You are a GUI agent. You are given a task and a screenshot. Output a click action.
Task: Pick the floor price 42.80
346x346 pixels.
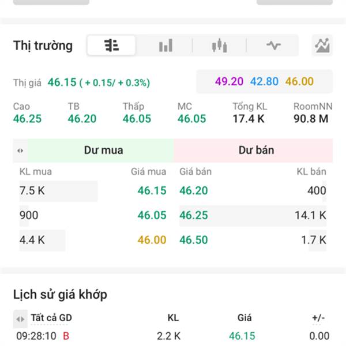point(264,81)
